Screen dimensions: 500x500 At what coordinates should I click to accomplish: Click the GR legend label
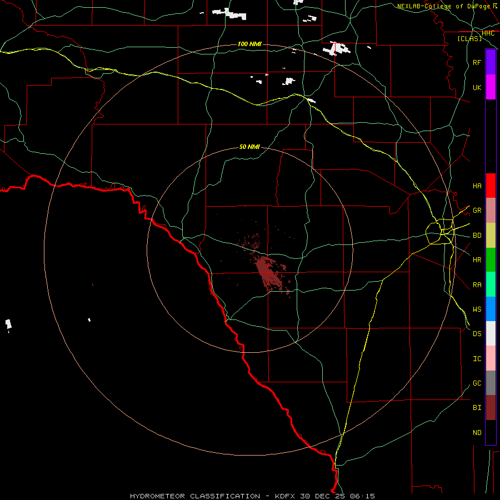click(477, 211)
